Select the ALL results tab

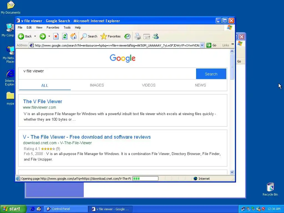tap(45, 85)
